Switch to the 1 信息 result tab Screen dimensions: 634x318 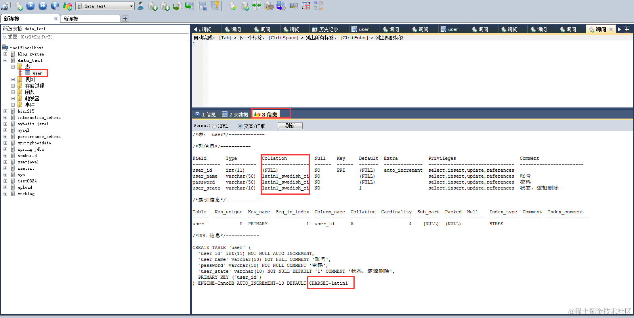point(206,115)
